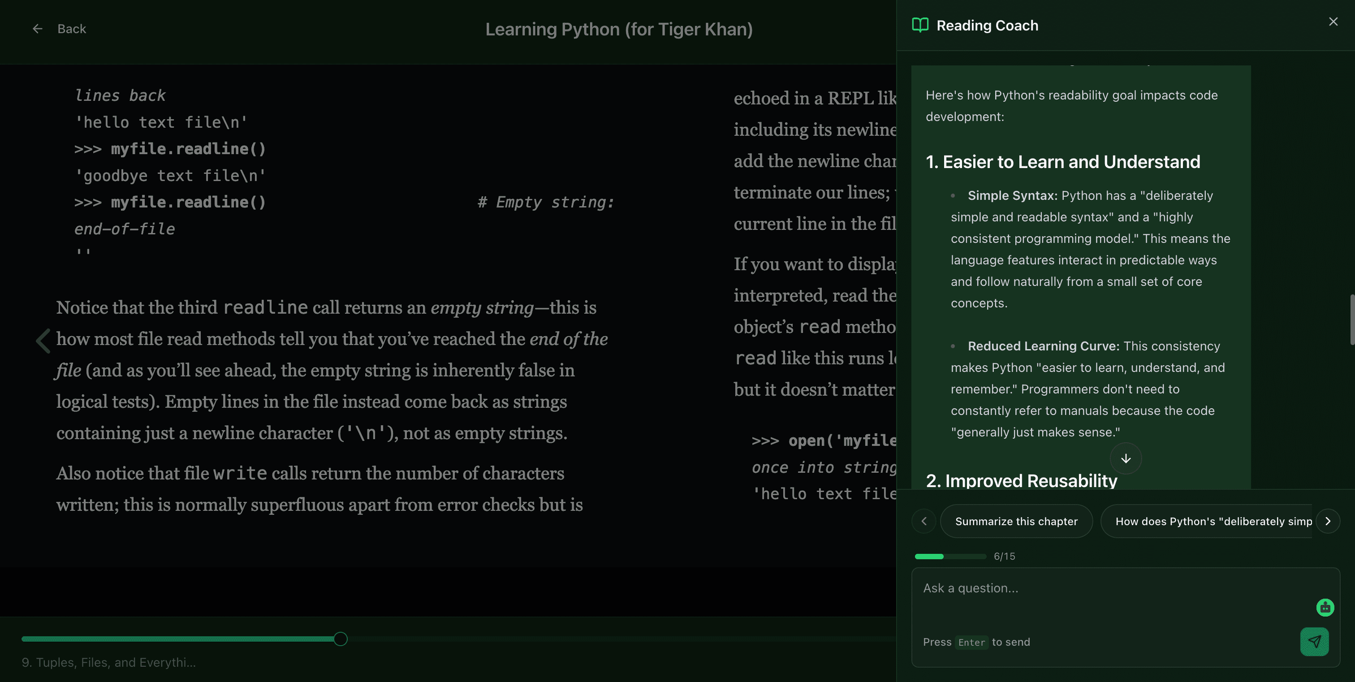The height and width of the screenshot is (682, 1355).
Task: Click heading "1. Easier to Learn and Understand"
Action: 1063,162
